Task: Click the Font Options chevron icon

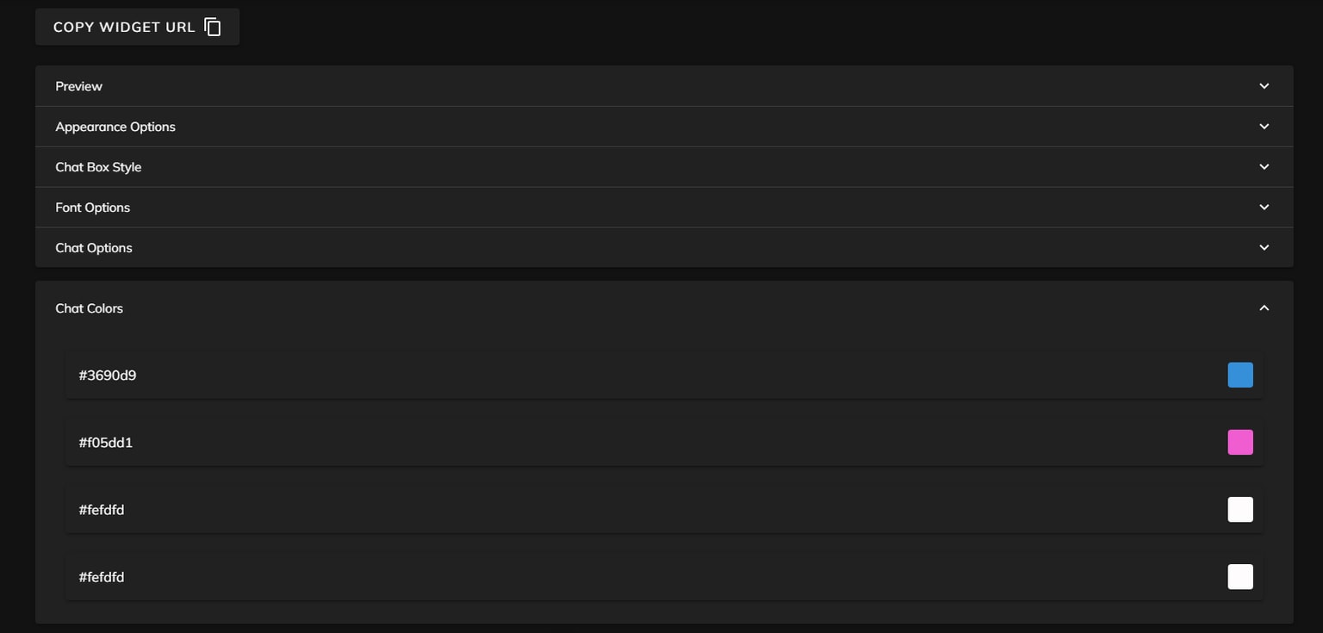Action: [x=1264, y=207]
